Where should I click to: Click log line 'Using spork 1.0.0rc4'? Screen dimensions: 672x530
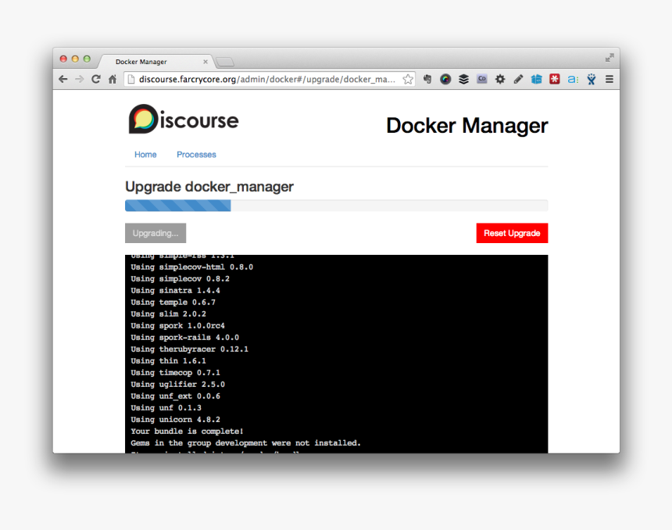point(178,326)
